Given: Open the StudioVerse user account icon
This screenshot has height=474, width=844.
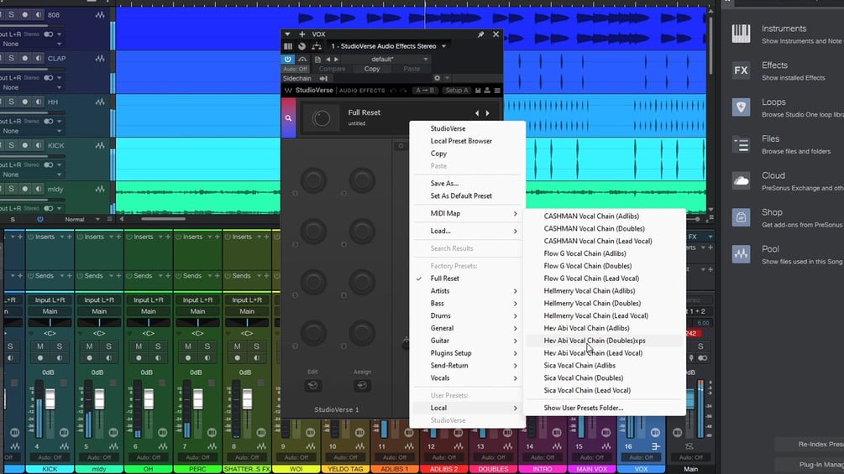Looking at the screenshot, I should 487,91.
